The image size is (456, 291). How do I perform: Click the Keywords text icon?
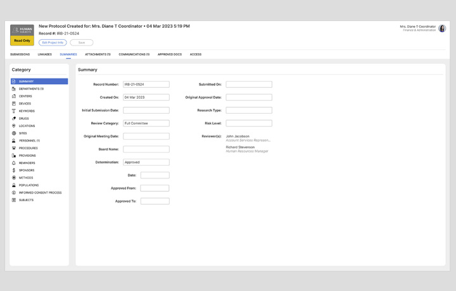(x=14, y=111)
